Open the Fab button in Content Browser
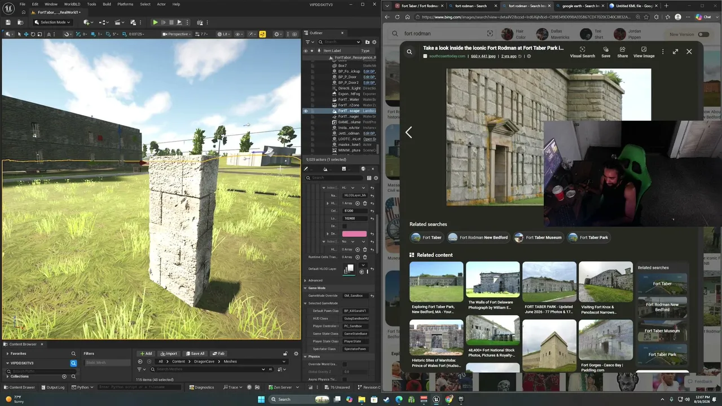Image resolution: width=722 pixels, height=406 pixels. pos(218,354)
